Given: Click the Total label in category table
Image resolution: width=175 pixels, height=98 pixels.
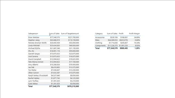Looking at the screenshot, I should click(x=97, y=48).
